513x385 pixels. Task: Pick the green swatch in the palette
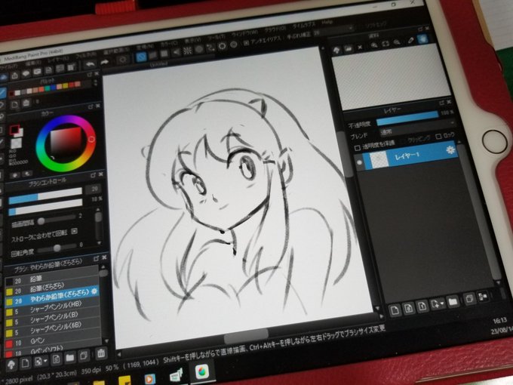pyautogui.click(x=48, y=89)
